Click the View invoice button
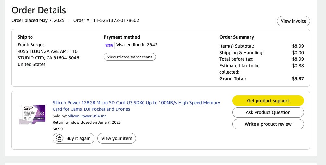The image size is (326, 165). point(293,21)
